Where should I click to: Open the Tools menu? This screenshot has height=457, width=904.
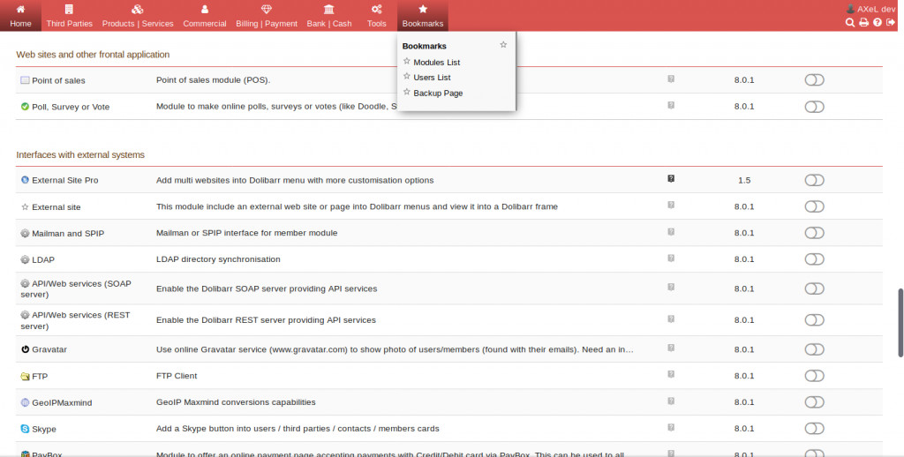coord(377,15)
